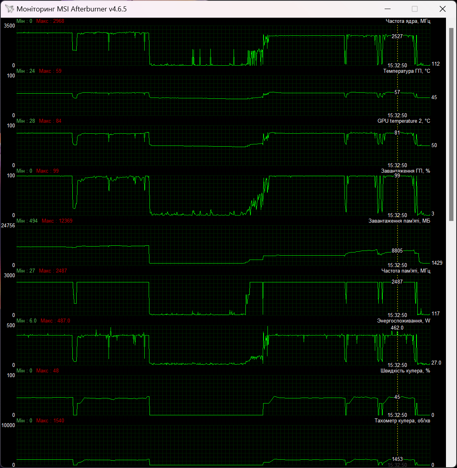Click the 'Частота пам'яті, МГц' graph label
Image resolution: width=457 pixels, height=468 pixels.
coord(405,271)
